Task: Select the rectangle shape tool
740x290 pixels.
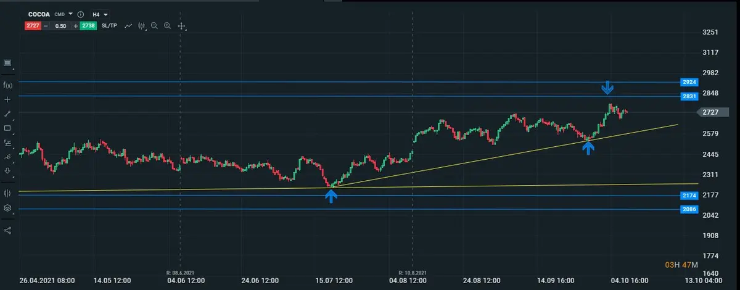Action: (7, 128)
